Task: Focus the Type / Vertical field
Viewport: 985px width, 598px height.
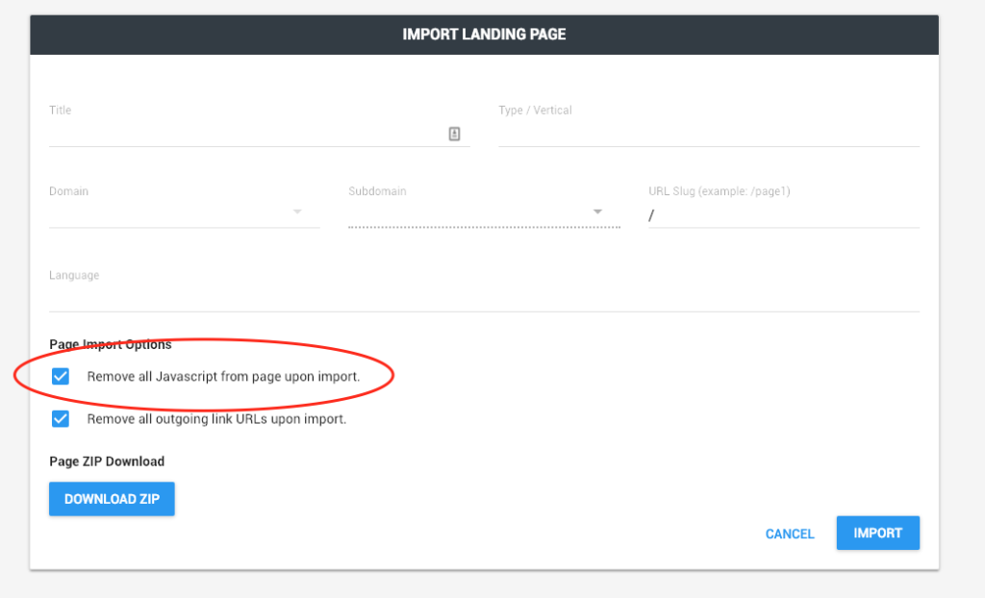Action: pyautogui.click(x=709, y=134)
